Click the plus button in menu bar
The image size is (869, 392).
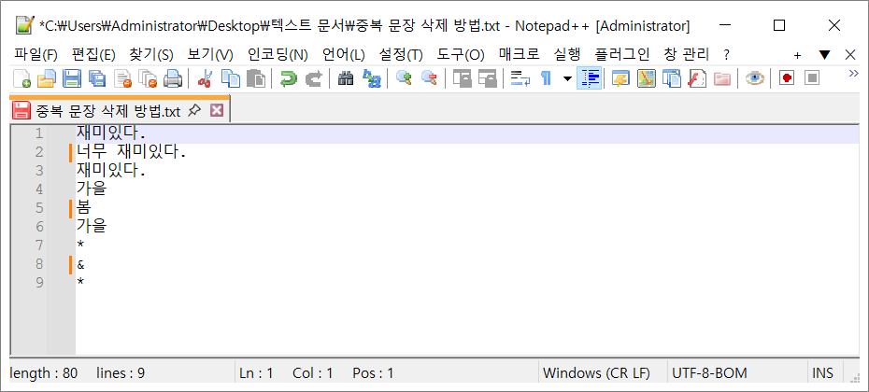(797, 55)
